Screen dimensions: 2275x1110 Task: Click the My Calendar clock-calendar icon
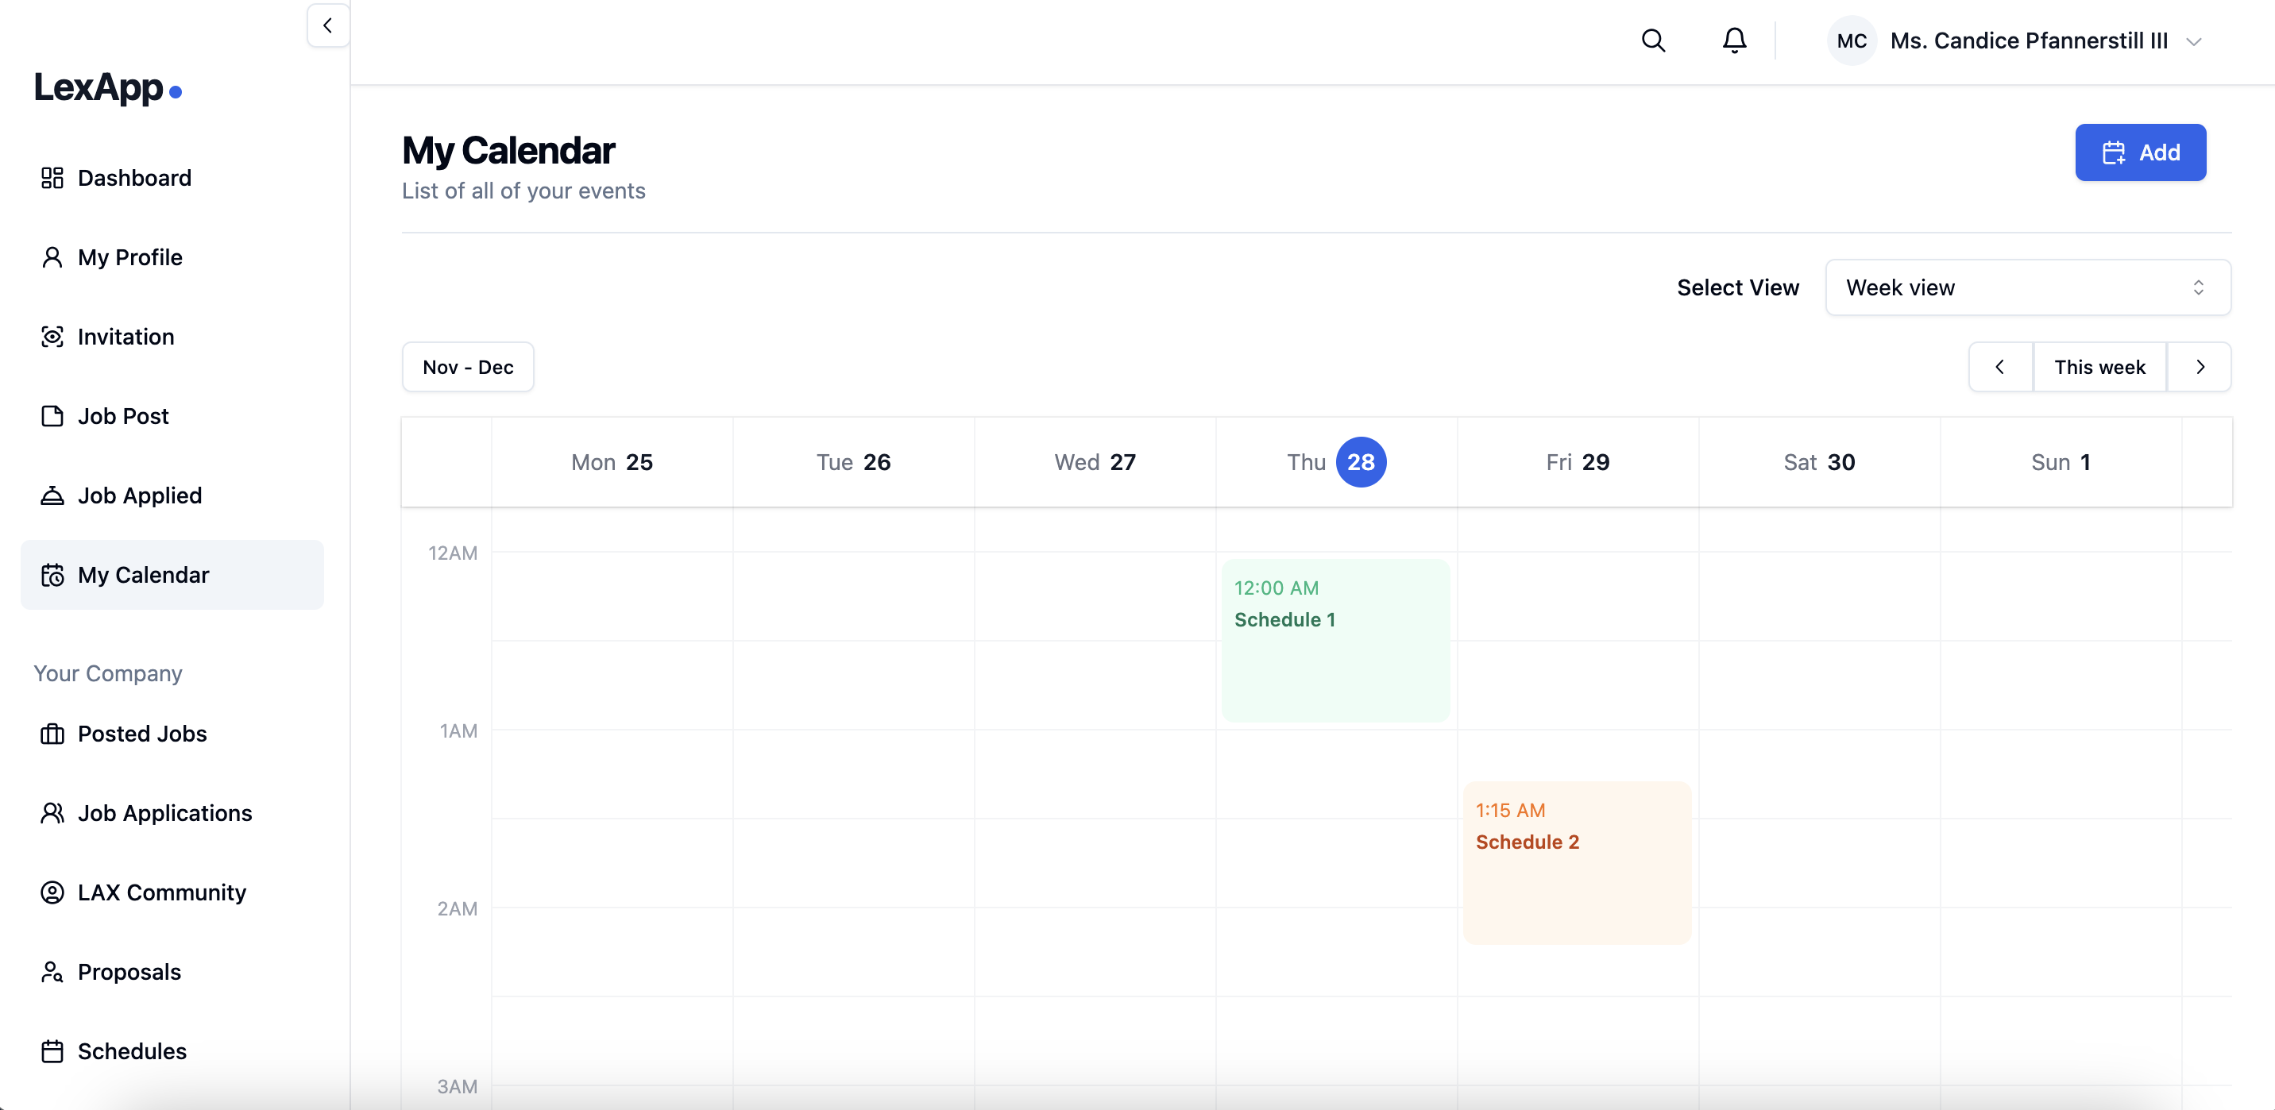pyautogui.click(x=52, y=575)
